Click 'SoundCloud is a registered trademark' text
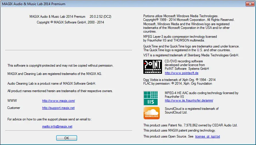The height and width of the screenshot is (145, 256). coord(192,110)
